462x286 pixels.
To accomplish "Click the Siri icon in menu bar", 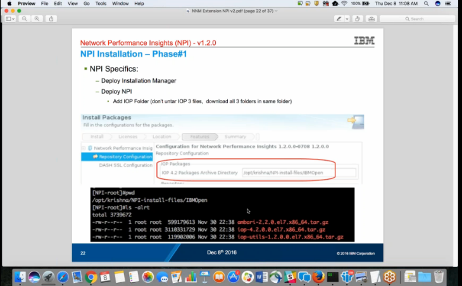I will (438, 4).
